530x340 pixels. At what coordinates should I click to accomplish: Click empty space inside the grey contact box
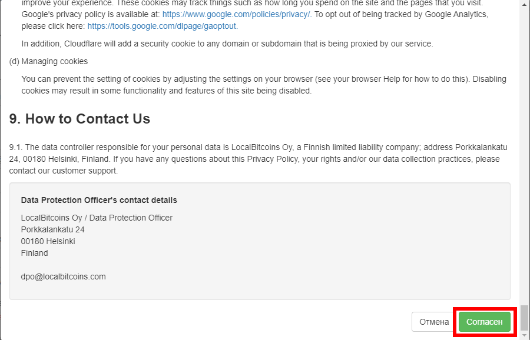pos(353,247)
